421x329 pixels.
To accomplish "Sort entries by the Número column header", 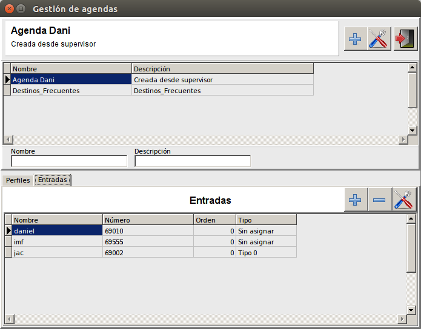I will point(148,220).
